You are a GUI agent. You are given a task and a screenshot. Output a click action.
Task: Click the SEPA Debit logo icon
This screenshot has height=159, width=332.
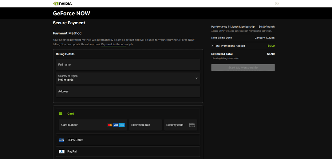pyautogui.click(x=61, y=140)
